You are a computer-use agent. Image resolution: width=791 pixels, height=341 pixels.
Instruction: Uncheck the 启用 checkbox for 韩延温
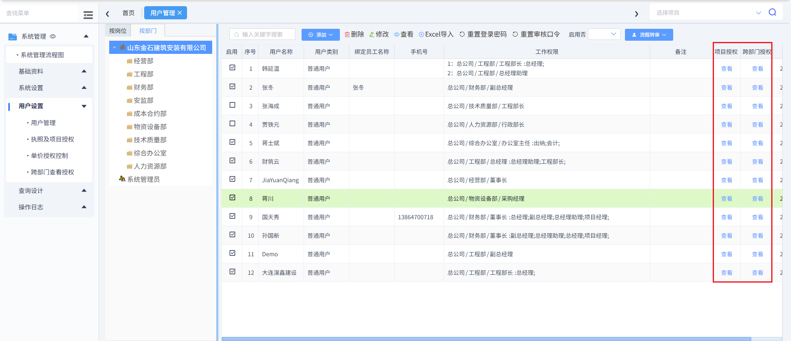232,67
